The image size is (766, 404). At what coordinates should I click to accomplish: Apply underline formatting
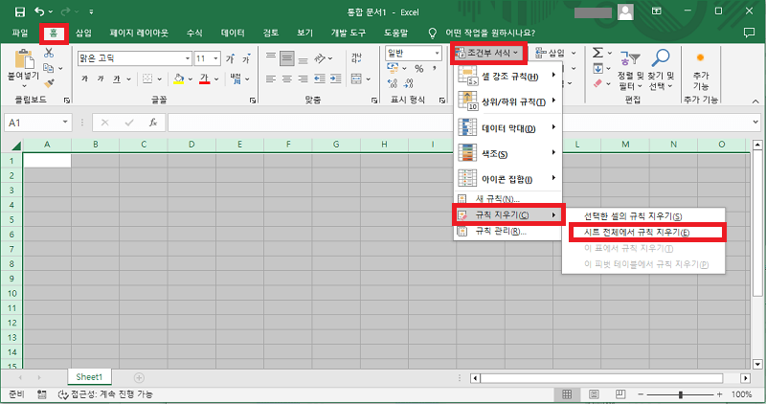(116, 79)
